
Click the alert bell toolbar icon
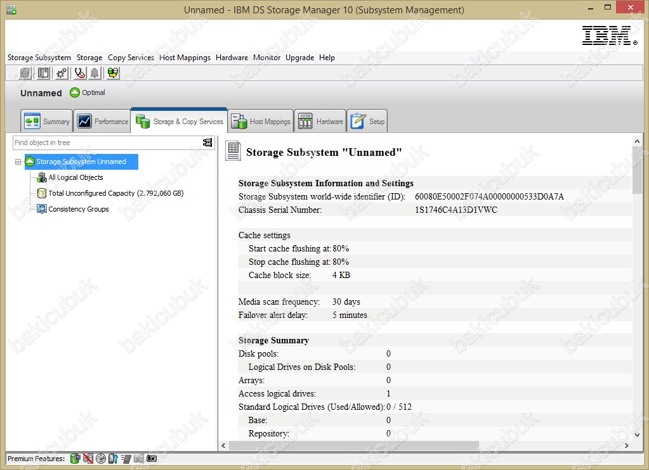95,73
